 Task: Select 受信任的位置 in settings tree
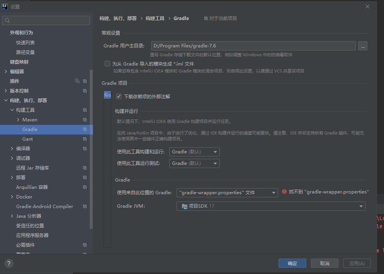click(x=30, y=226)
